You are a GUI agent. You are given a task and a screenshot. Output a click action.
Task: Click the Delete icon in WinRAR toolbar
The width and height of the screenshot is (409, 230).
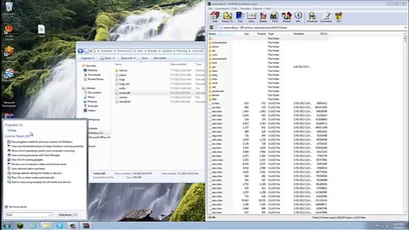[263, 17]
